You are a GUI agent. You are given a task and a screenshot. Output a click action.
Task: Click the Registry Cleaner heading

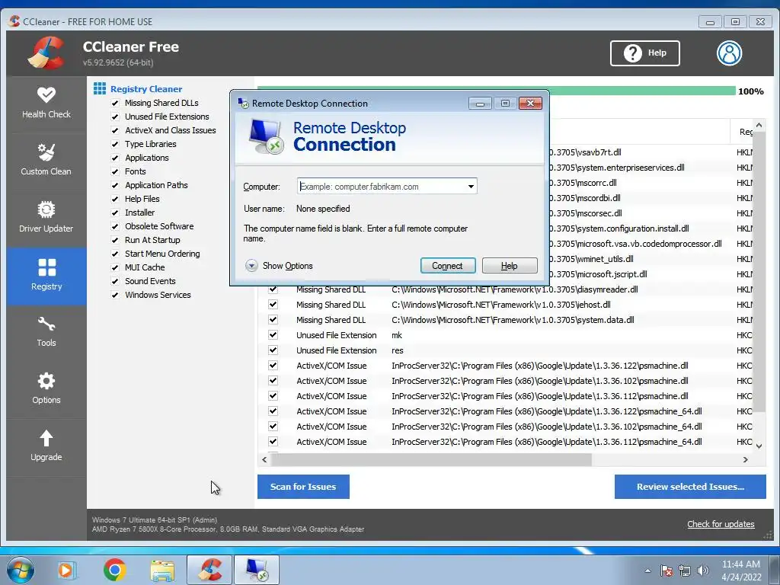146,89
